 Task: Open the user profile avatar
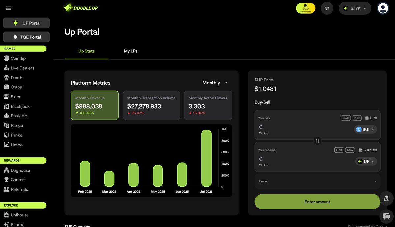coord(383,8)
